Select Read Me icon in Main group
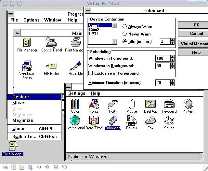This screenshot has height=171, width=208. pos(76,68)
